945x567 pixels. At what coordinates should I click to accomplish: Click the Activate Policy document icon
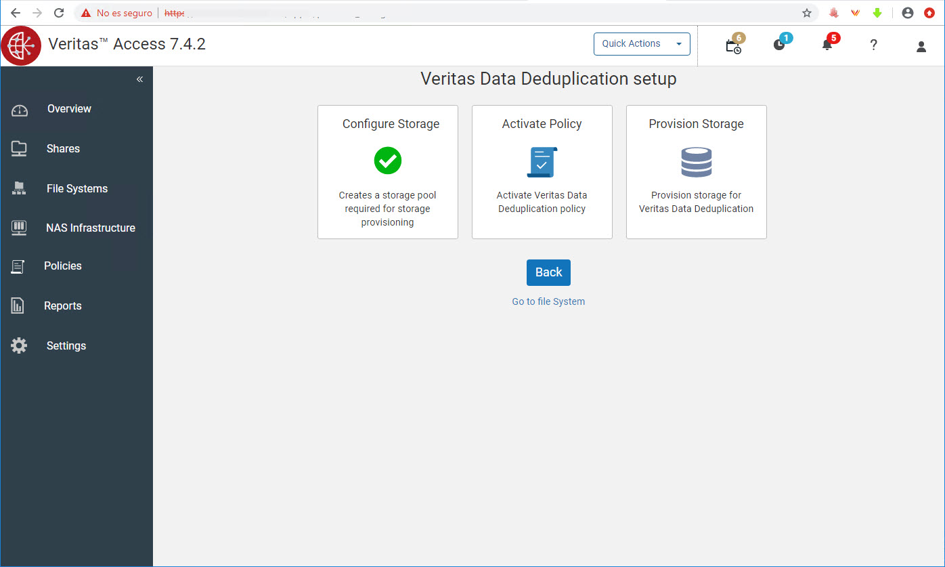pyautogui.click(x=542, y=162)
